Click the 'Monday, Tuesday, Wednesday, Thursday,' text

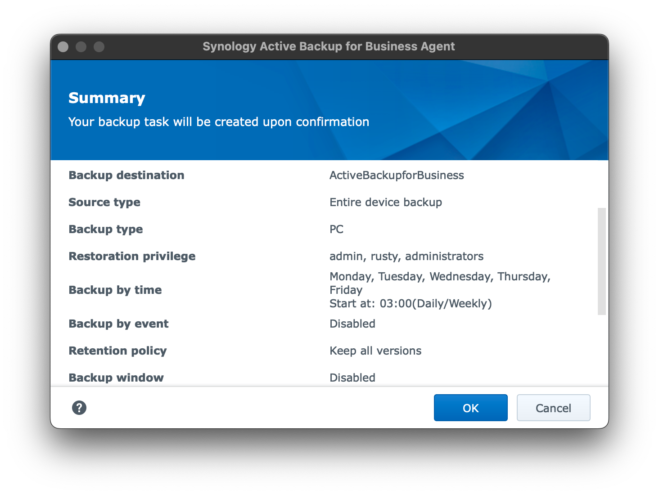[440, 276]
